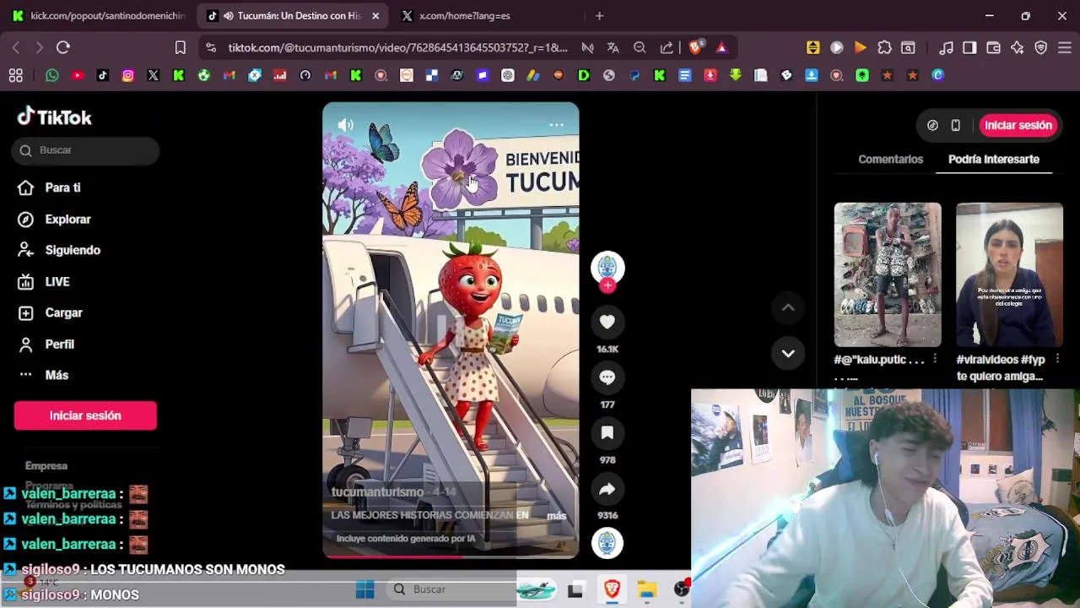Open the shoe-stall man suggested video thumbnail
This screenshot has width=1080, height=608.
888,274
